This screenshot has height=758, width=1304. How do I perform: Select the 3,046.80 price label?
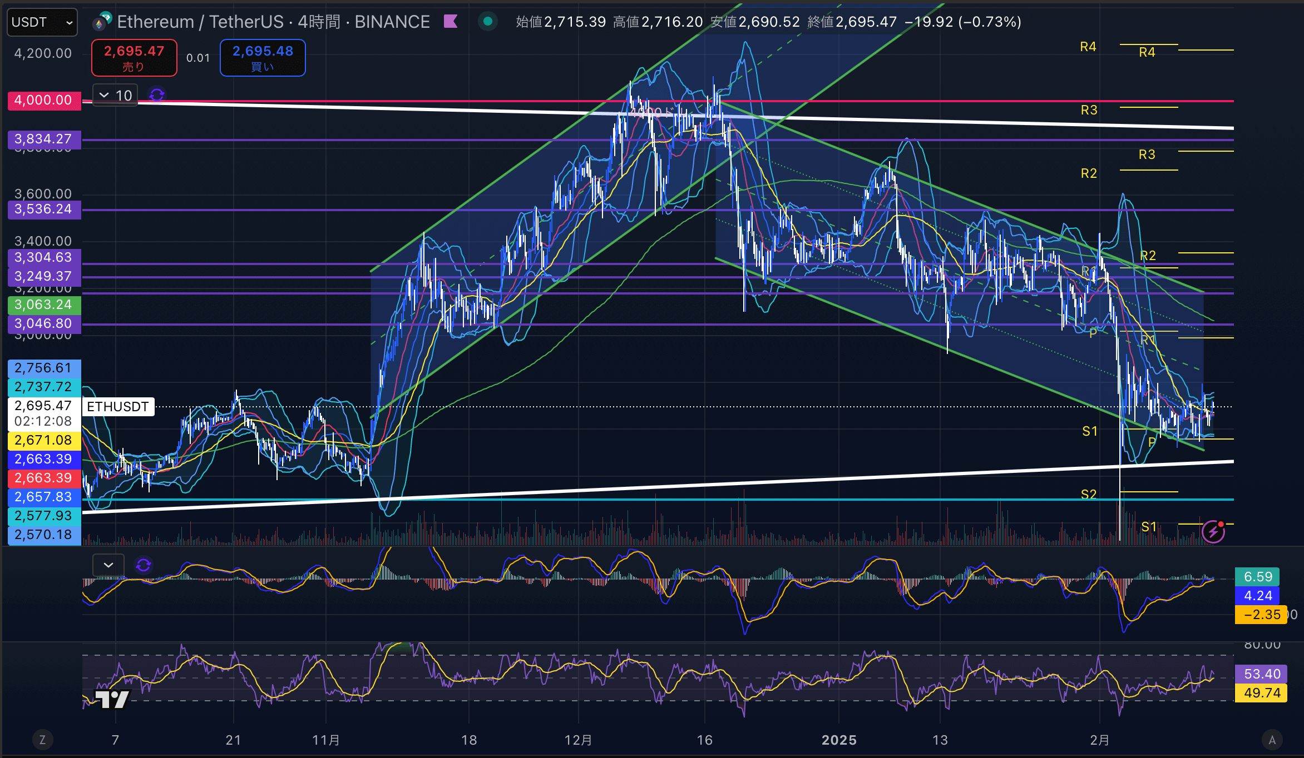[x=44, y=323]
